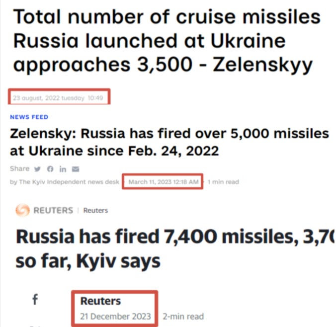Click the Reuters orange swirl logo

[x=22, y=210]
